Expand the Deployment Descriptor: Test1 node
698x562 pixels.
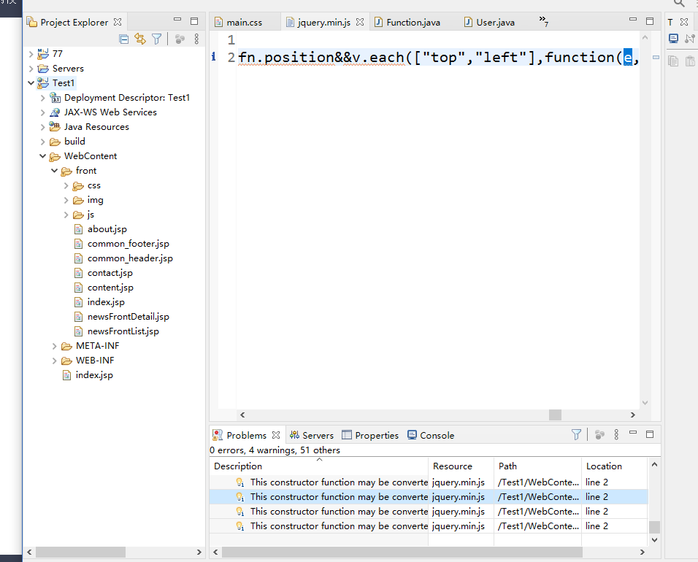43,98
